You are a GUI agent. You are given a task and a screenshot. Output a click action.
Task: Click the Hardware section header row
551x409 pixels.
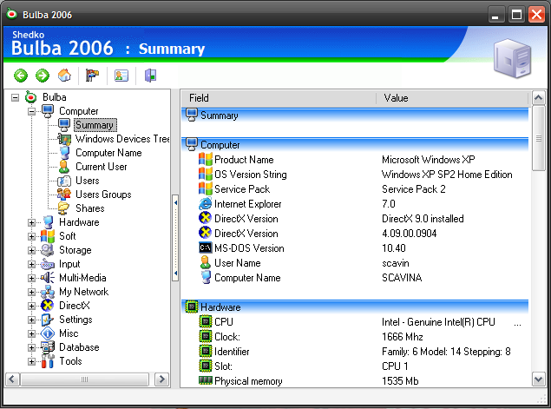point(355,307)
